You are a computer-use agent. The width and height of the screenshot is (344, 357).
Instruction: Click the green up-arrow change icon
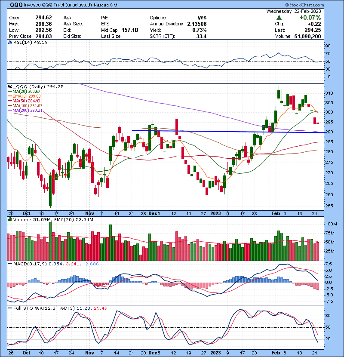click(x=279, y=18)
